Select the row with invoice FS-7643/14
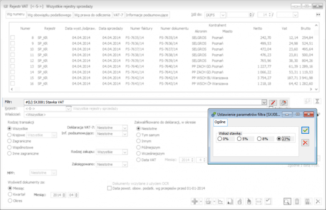The height and width of the screenshot is (210, 326). [162, 84]
